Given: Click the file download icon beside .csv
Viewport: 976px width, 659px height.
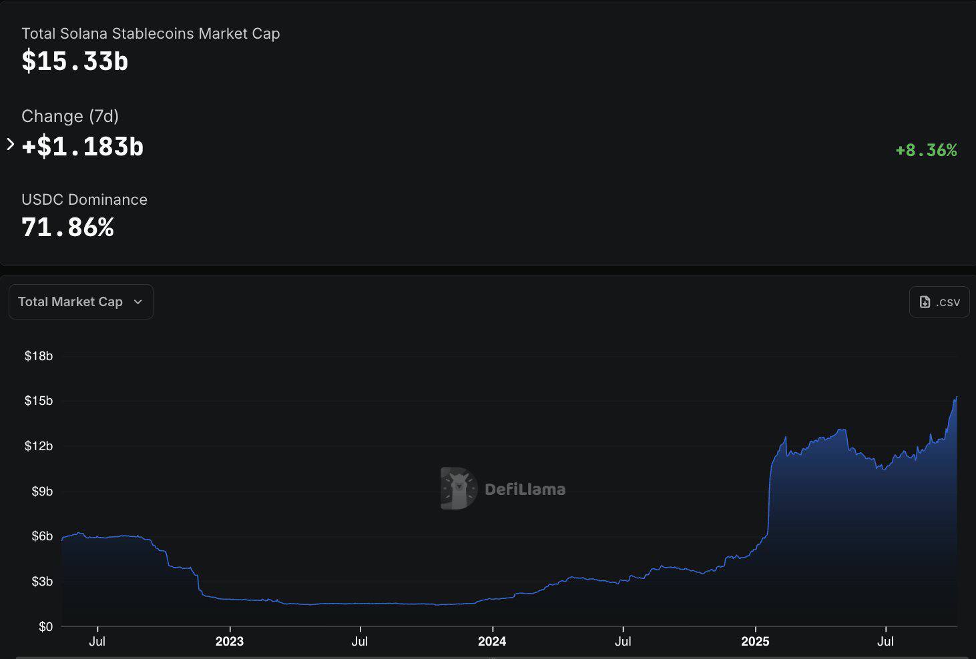Looking at the screenshot, I should point(925,301).
